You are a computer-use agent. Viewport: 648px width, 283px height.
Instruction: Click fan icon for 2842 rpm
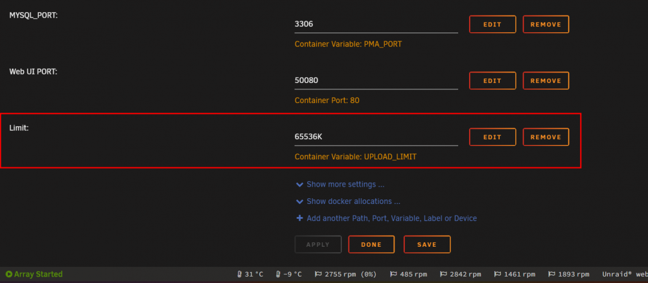pos(443,274)
